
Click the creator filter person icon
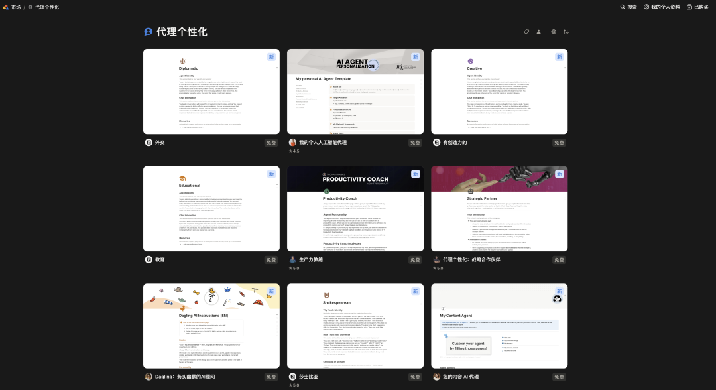[539, 32]
